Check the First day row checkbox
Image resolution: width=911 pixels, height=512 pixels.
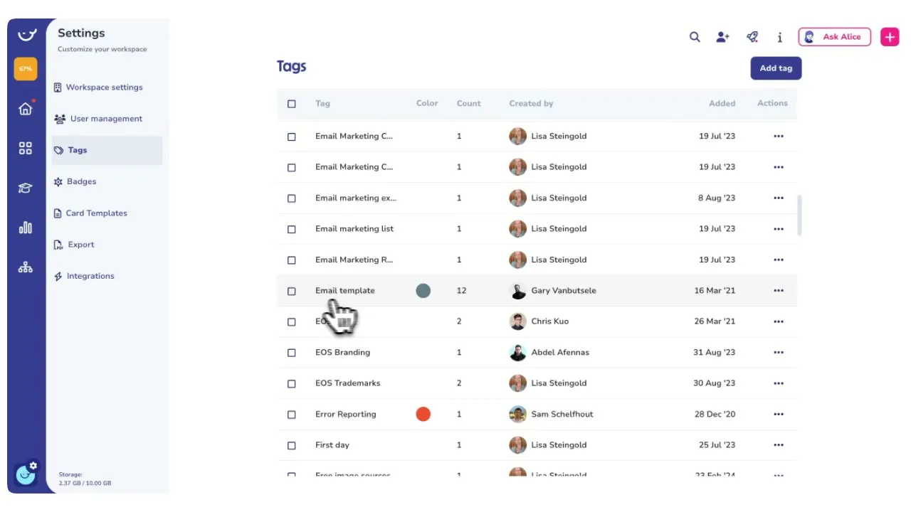[291, 445]
